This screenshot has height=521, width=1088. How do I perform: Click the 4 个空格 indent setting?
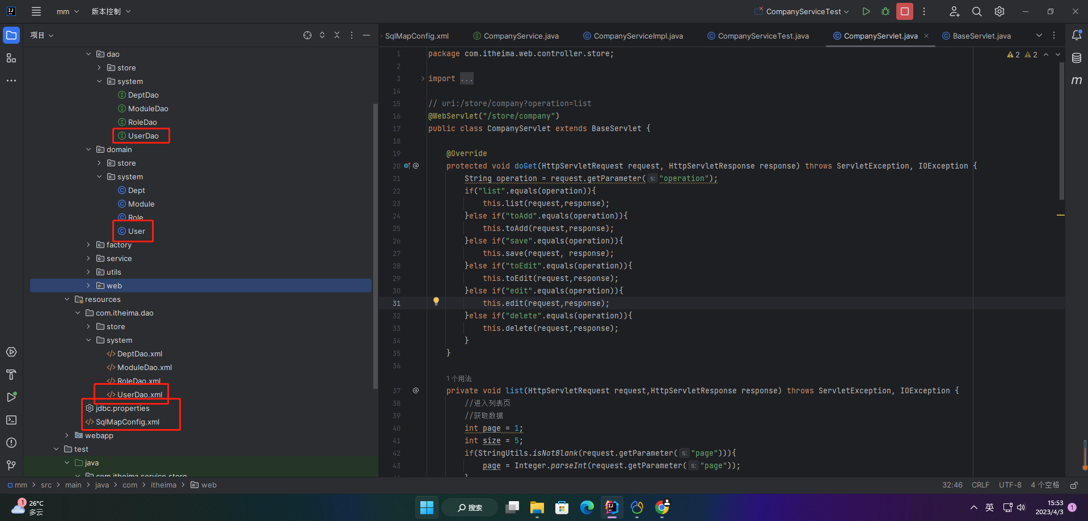[x=1045, y=485]
